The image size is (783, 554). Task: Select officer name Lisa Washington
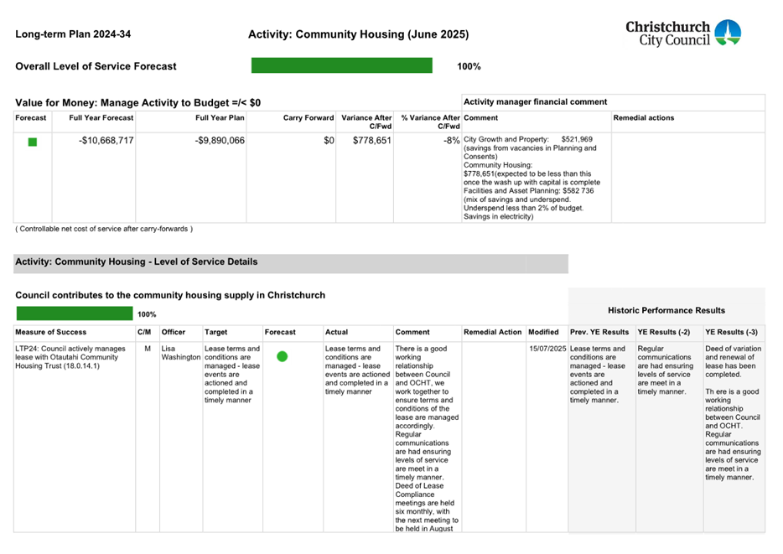point(180,353)
